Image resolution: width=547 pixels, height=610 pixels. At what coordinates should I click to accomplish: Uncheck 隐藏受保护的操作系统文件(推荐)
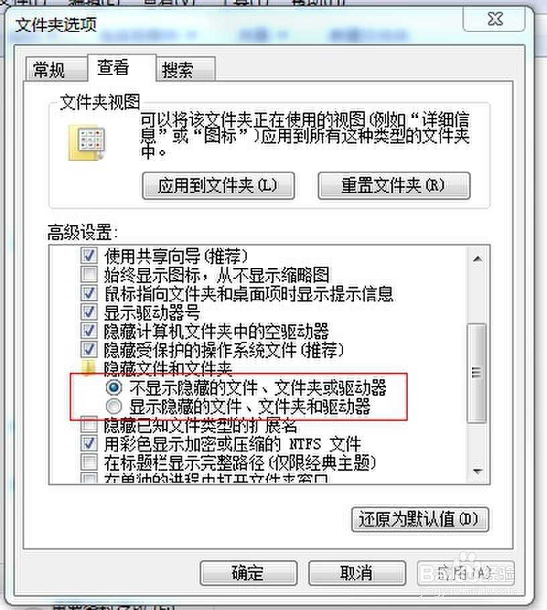click(x=88, y=349)
